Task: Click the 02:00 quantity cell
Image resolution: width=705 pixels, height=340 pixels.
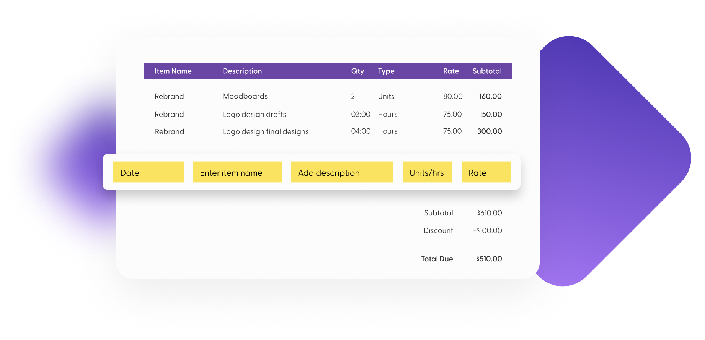Action: coord(361,114)
